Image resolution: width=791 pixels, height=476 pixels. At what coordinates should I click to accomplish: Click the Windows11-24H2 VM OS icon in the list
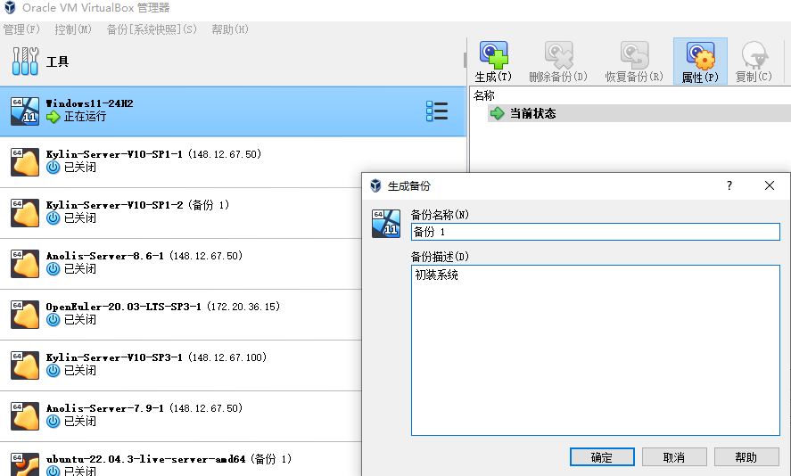coord(25,111)
